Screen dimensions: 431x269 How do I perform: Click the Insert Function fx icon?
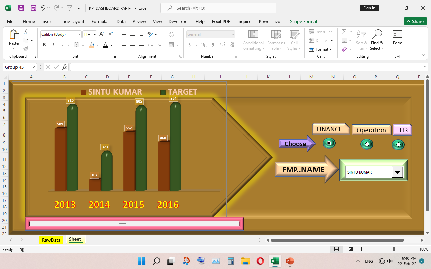pyautogui.click(x=64, y=67)
